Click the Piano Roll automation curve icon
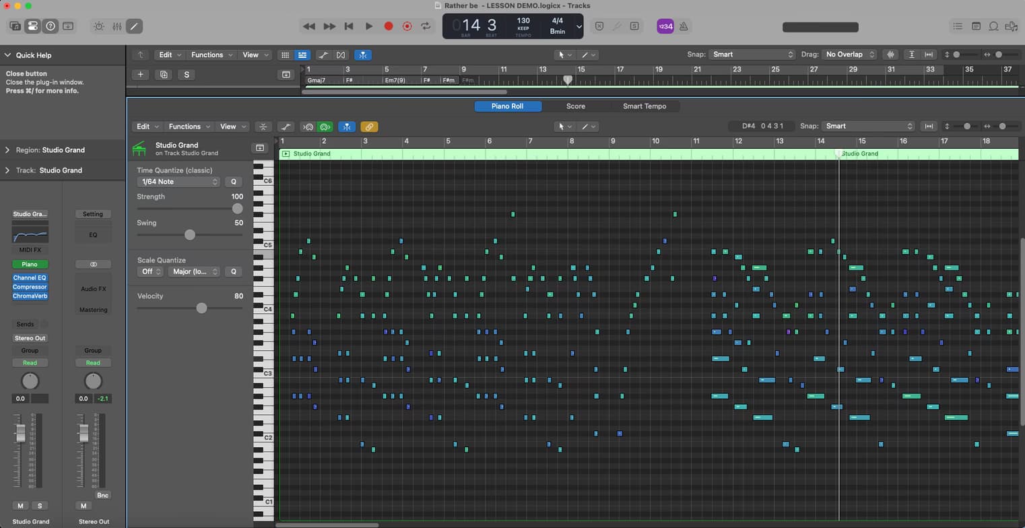This screenshot has width=1025, height=528. click(286, 127)
